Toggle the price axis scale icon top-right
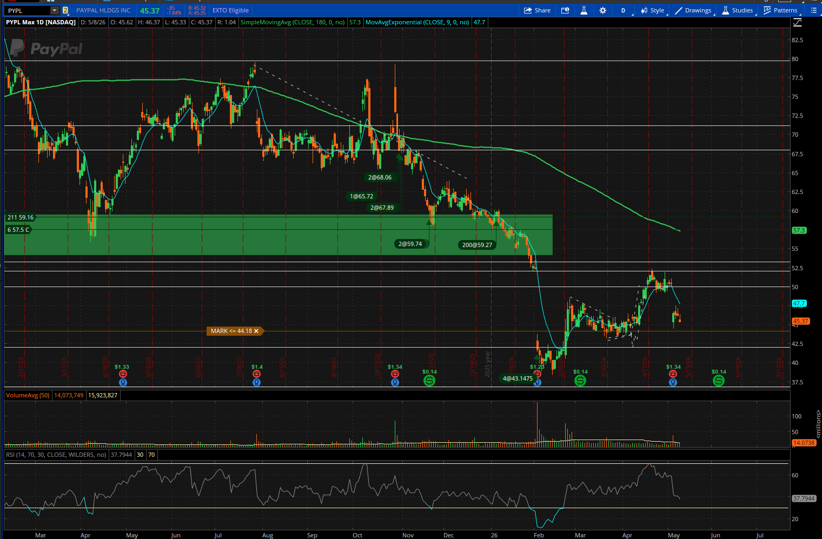This screenshot has height=539, width=822. pyautogui.click(x=798, y=22)
